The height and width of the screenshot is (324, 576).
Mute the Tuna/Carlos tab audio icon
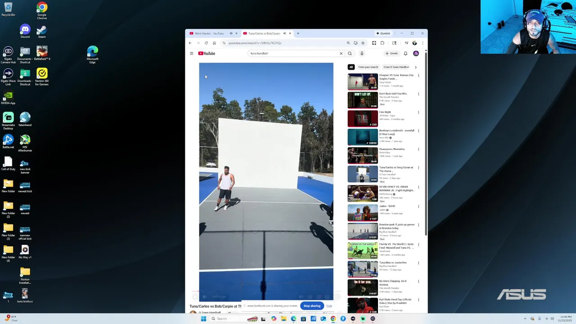284,33
